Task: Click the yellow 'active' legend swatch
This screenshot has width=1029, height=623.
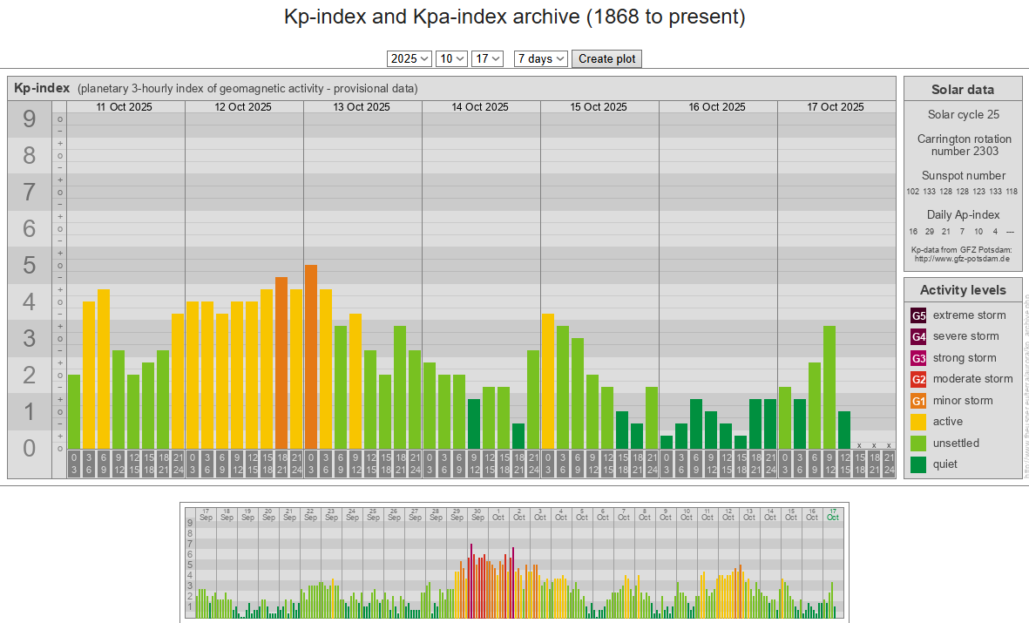Action: pos(918,422)
